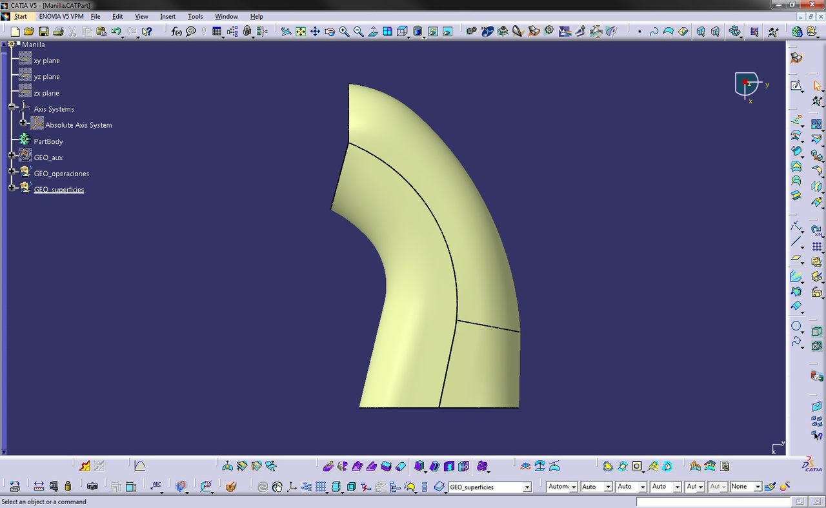Expand the Absolute Axis System node

[x=23, y=123]
